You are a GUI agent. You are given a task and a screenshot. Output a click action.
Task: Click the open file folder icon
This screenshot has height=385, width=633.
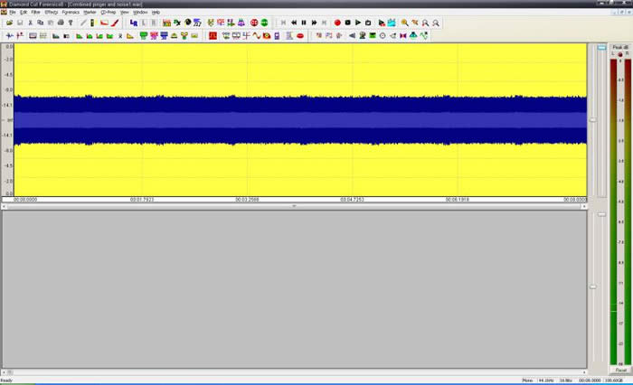coord(9,23)
